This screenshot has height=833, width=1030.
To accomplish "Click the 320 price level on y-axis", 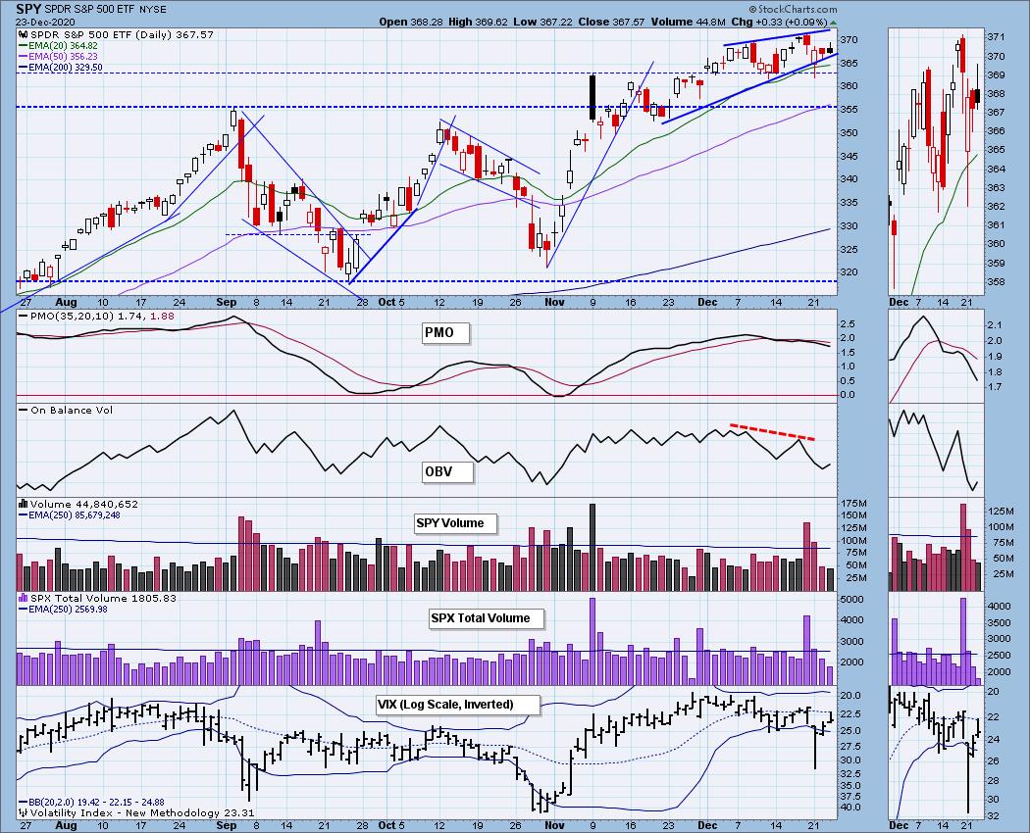I will (x=850, y=272).
